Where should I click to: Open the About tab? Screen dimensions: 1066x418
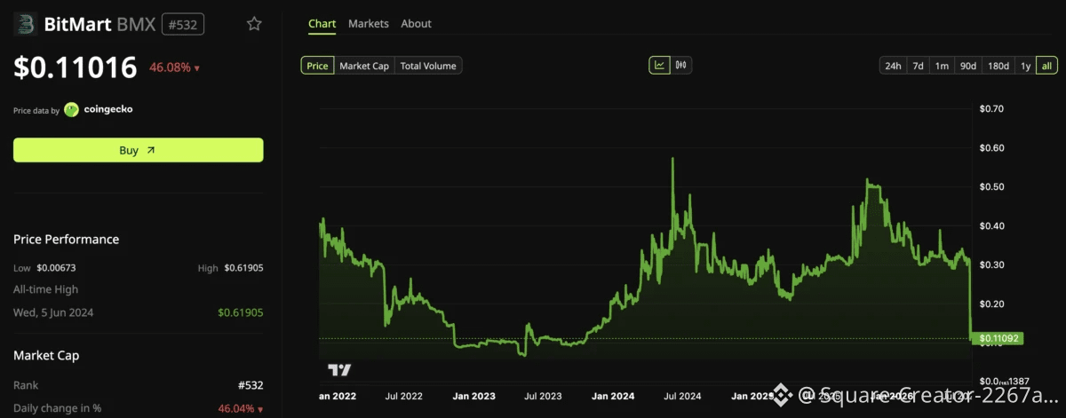click(417, 24)
